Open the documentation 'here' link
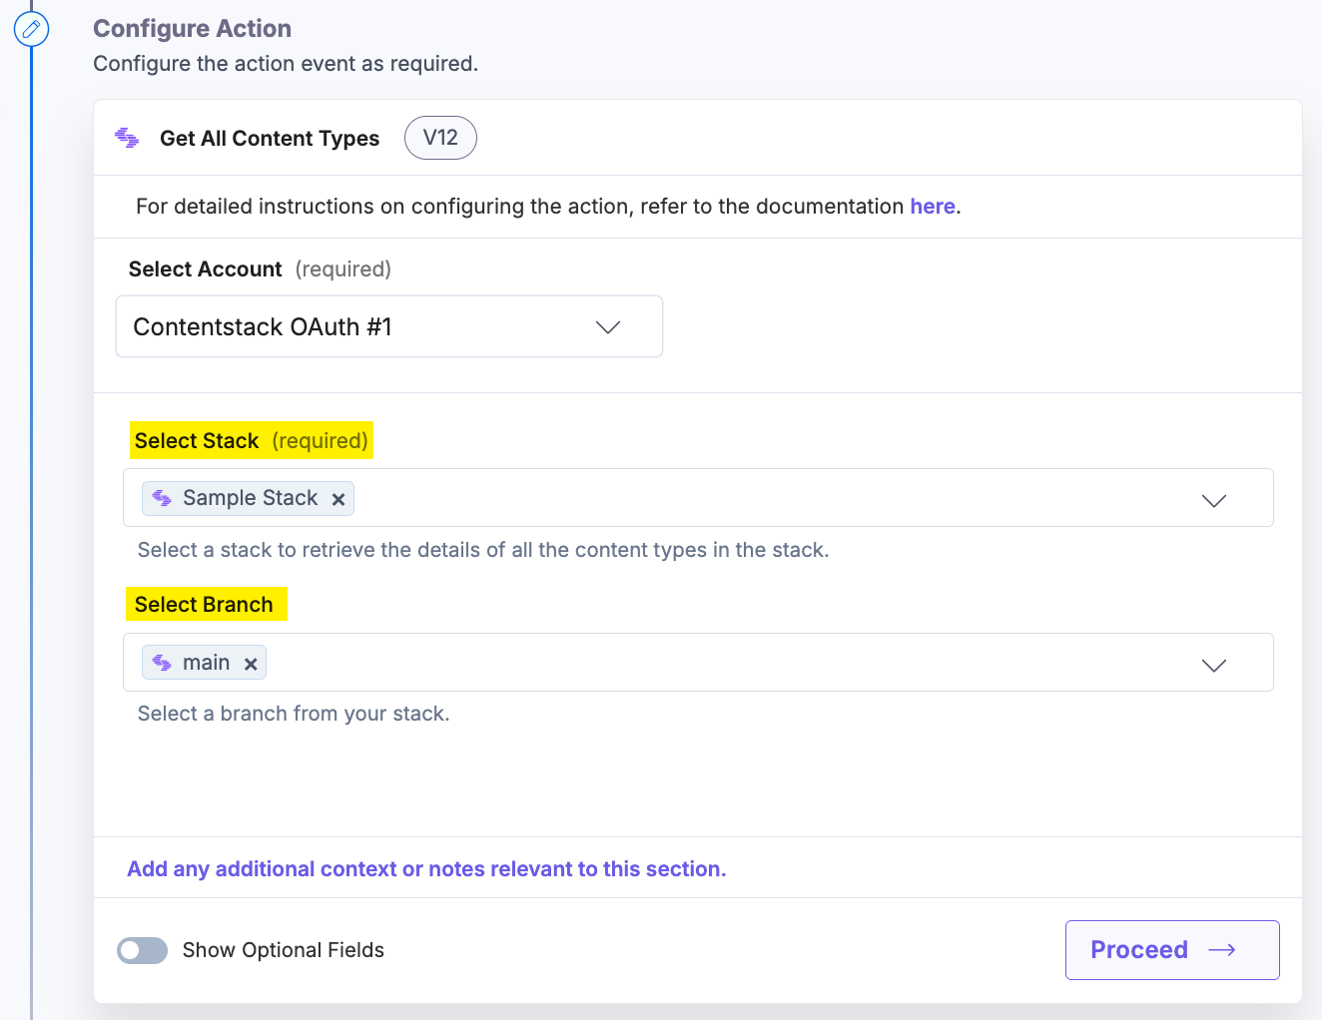Image resolution: width=1322 pixels, height=1020 pixels. 933,207
